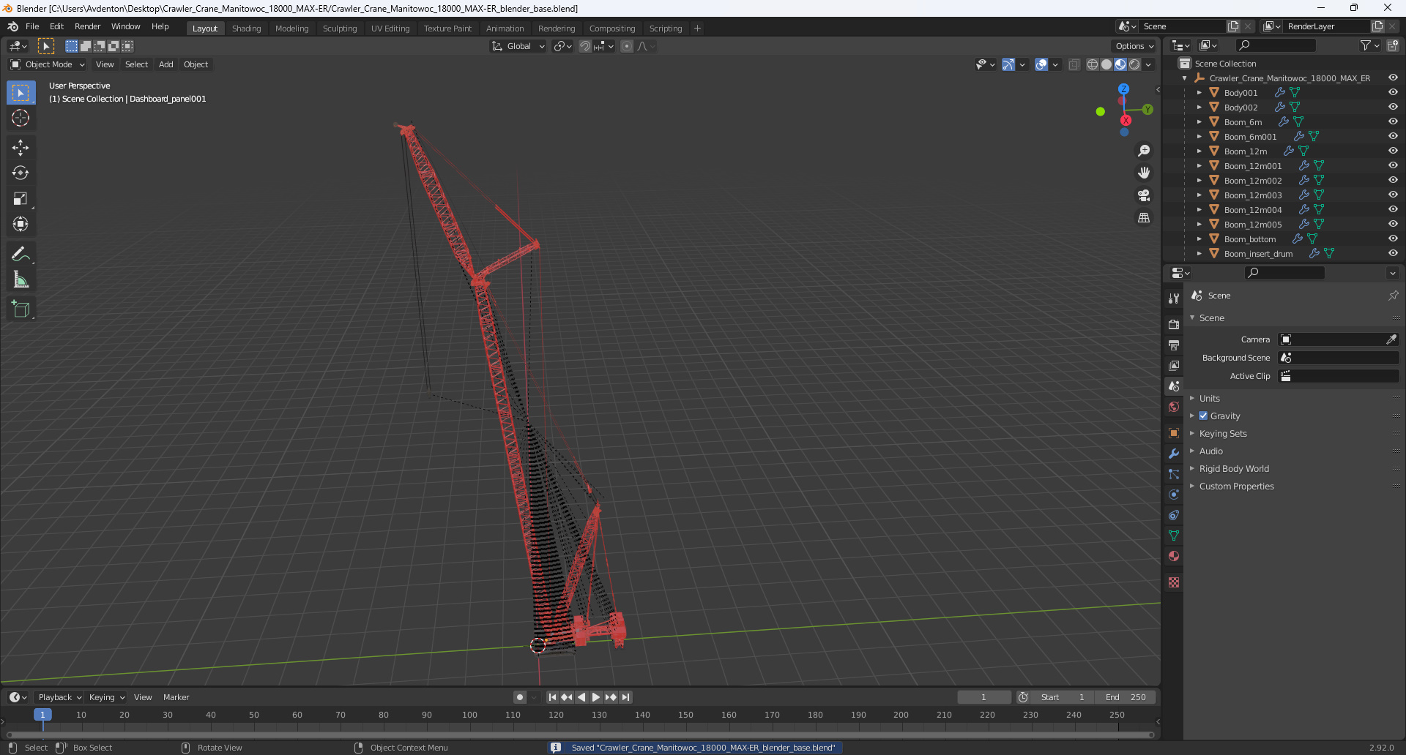Switch to the UV Editing workspace tab
Image resolution: width=1406 pixels, height=755 pixels.
click(390, 29)
